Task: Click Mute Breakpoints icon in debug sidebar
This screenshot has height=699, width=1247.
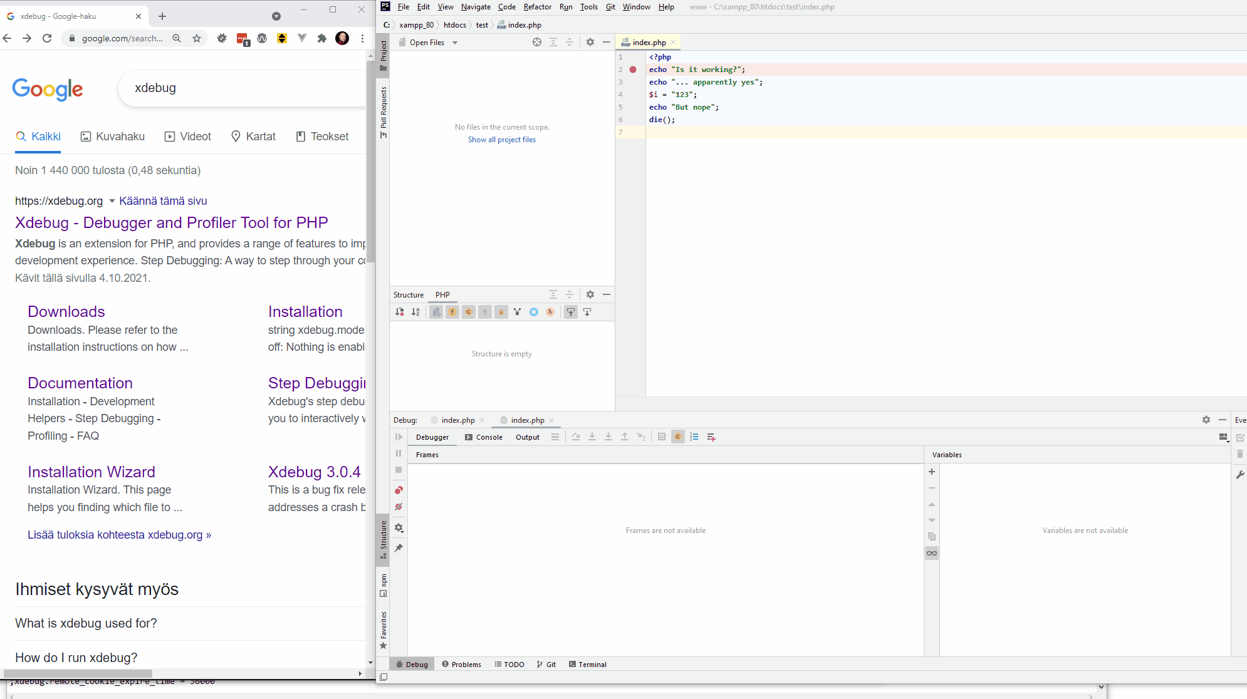Action: (x=399, y=507)
